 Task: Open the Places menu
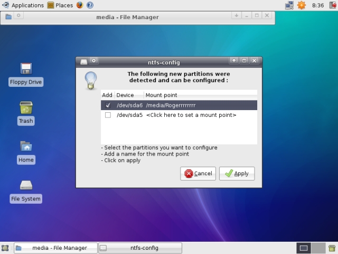tap(60, 5)
